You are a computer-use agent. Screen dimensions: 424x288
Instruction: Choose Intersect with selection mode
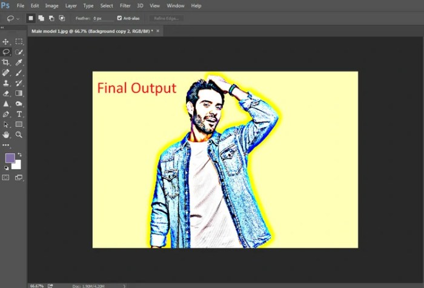[62, 18]
